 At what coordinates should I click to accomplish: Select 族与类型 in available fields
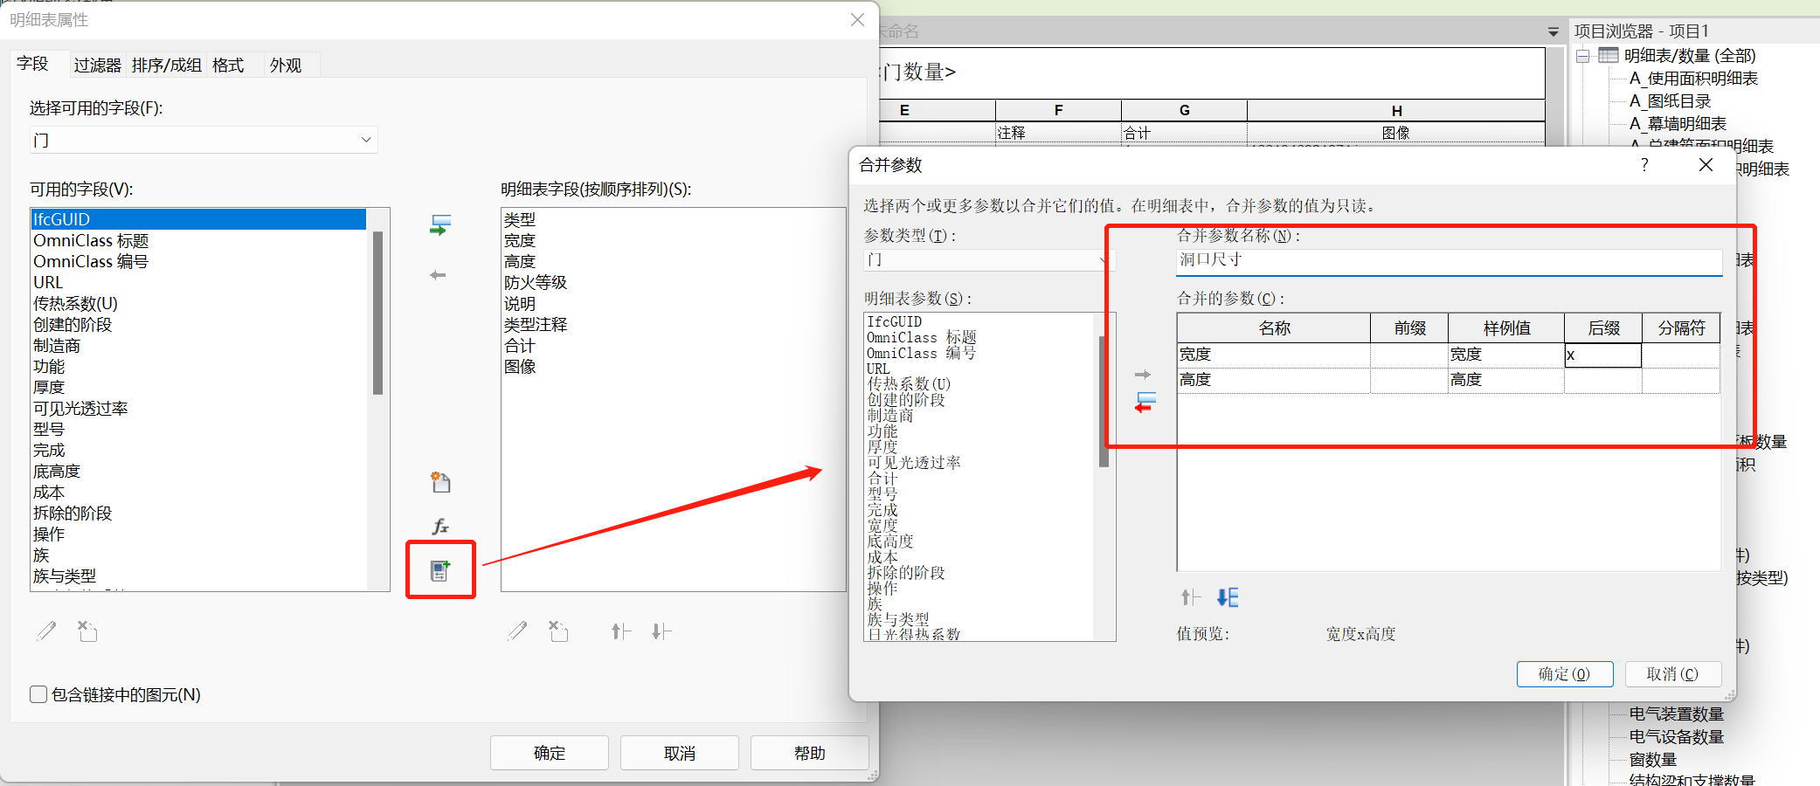[x=65, y=576]
